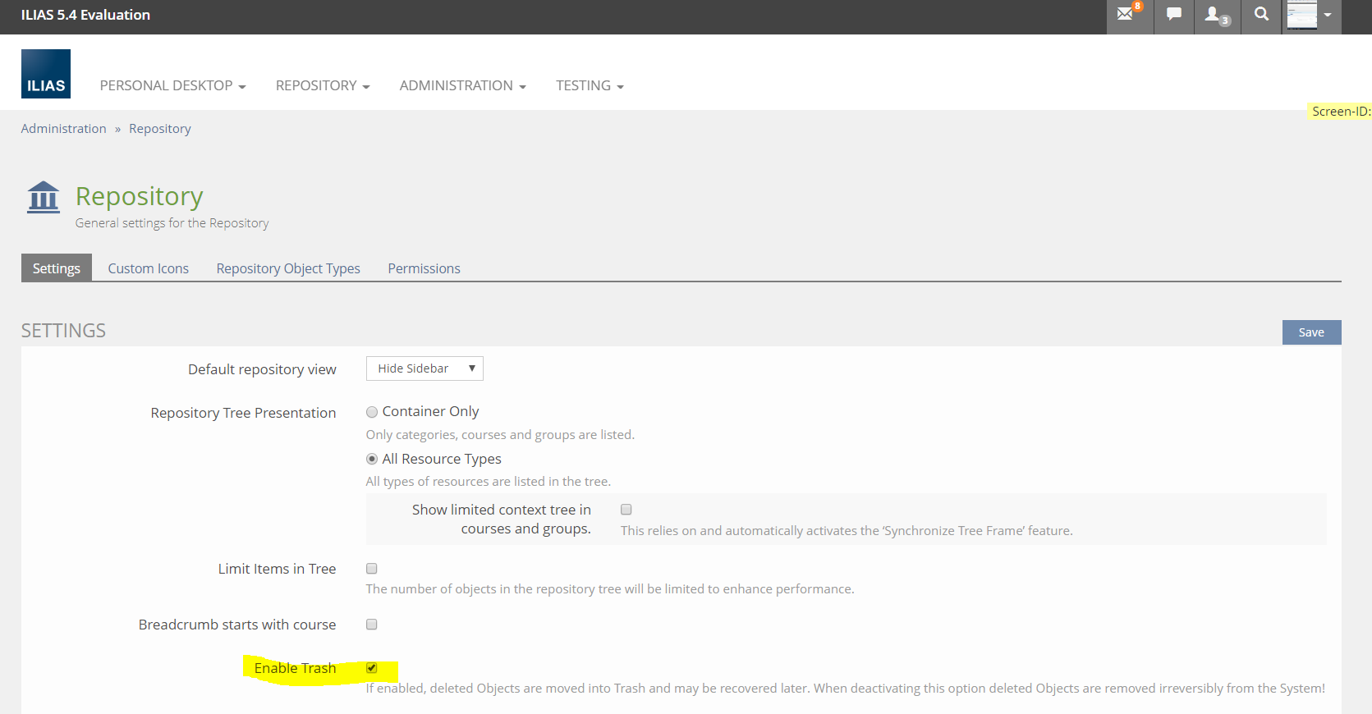The image size is (1372, 714).
Task: Open the Testing menu
Action: 590,85
